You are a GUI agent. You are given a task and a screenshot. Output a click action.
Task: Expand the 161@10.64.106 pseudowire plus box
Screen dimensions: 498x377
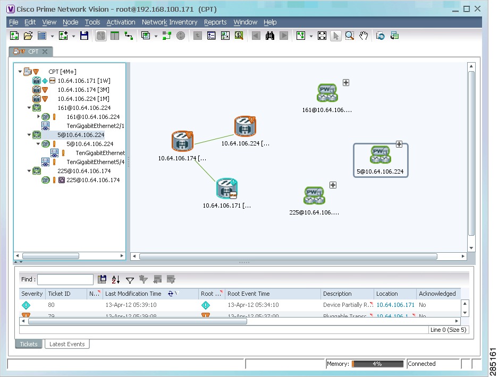pos(346,82)
